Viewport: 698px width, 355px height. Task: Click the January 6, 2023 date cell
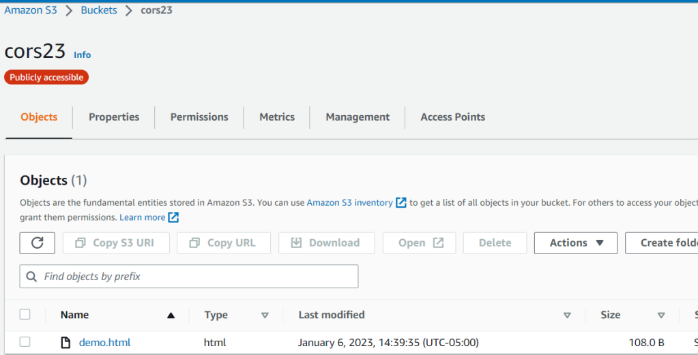click(x=388, y=343)
